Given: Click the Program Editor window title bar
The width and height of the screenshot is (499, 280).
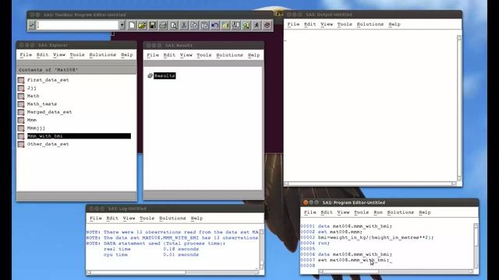Looking at the screenshot, I should tap(390, 202).
